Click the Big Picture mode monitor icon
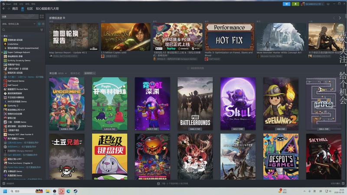 [328, 4]
